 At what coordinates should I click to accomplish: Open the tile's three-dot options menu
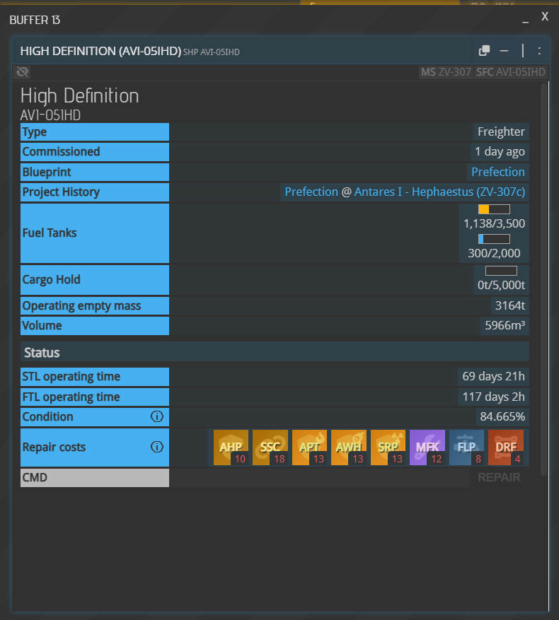539,50
